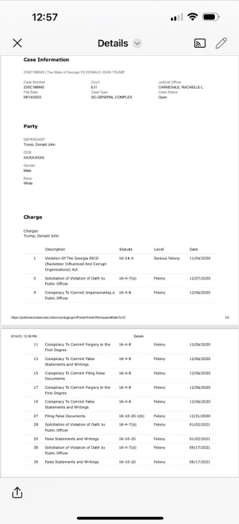Viewport: 239px width, 524px height.
Task: Expand the Details title dropdown chevron
Action: click(x=137, y=43)
